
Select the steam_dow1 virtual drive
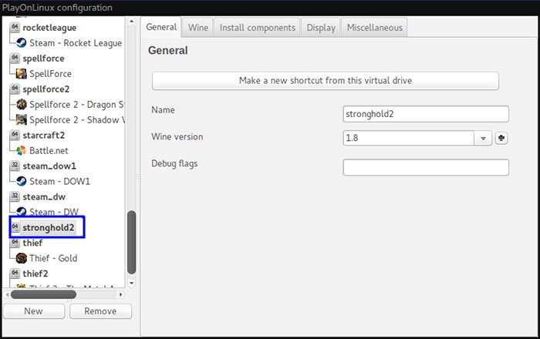pyautogui.click(x=49, y=166)
